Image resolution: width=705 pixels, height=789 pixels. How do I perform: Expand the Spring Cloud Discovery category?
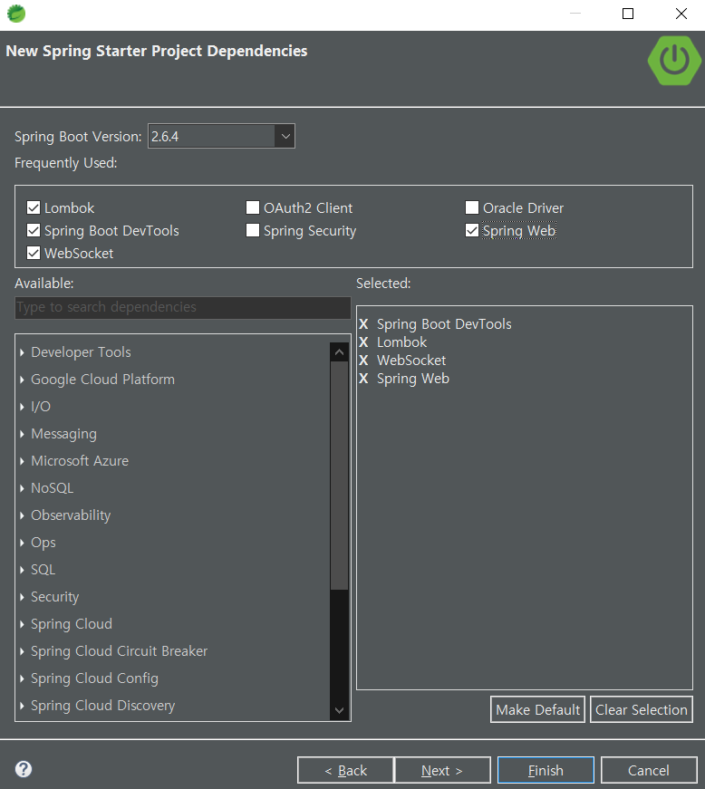click(x=22, y=706)
